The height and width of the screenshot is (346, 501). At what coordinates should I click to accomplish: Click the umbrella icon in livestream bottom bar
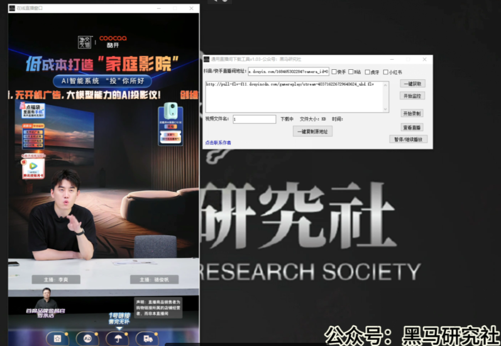click(x=118, y=338)
